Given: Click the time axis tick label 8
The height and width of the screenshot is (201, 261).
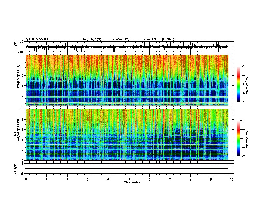Looking at the screenshot, I should [x=190, y=179].
